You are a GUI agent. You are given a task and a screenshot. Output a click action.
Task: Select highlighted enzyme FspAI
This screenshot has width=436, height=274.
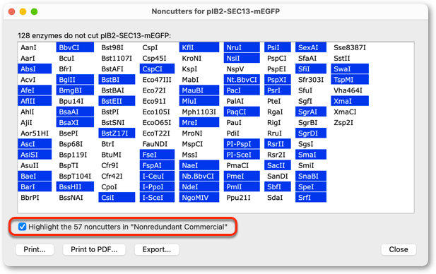point(157,165)
